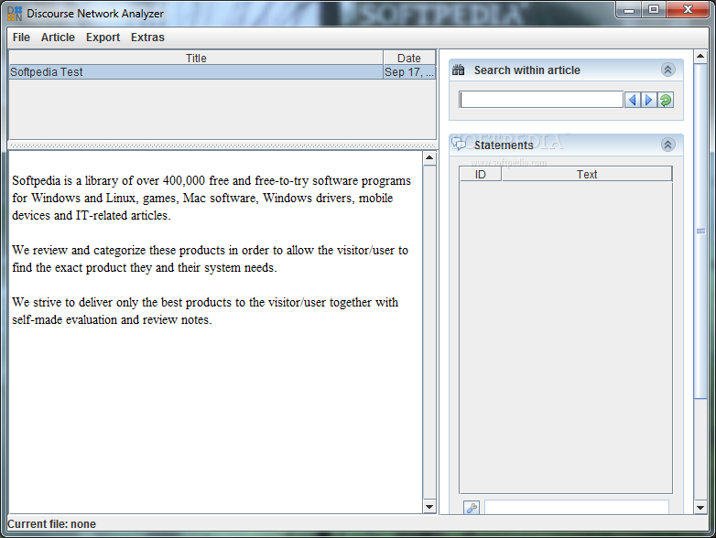Viewport: 716px width, 538px height.
Task: Collapse the Statements panel
Action: click(x=668, y=145)
